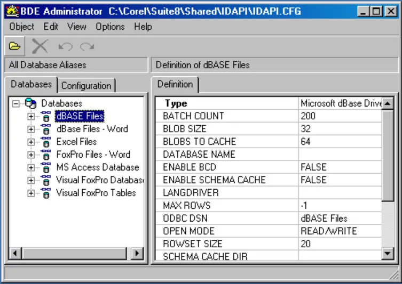The width and height of the screenshot is (402, 284).
Task: Select the Excel Files tree item
Action: point(76,142)
